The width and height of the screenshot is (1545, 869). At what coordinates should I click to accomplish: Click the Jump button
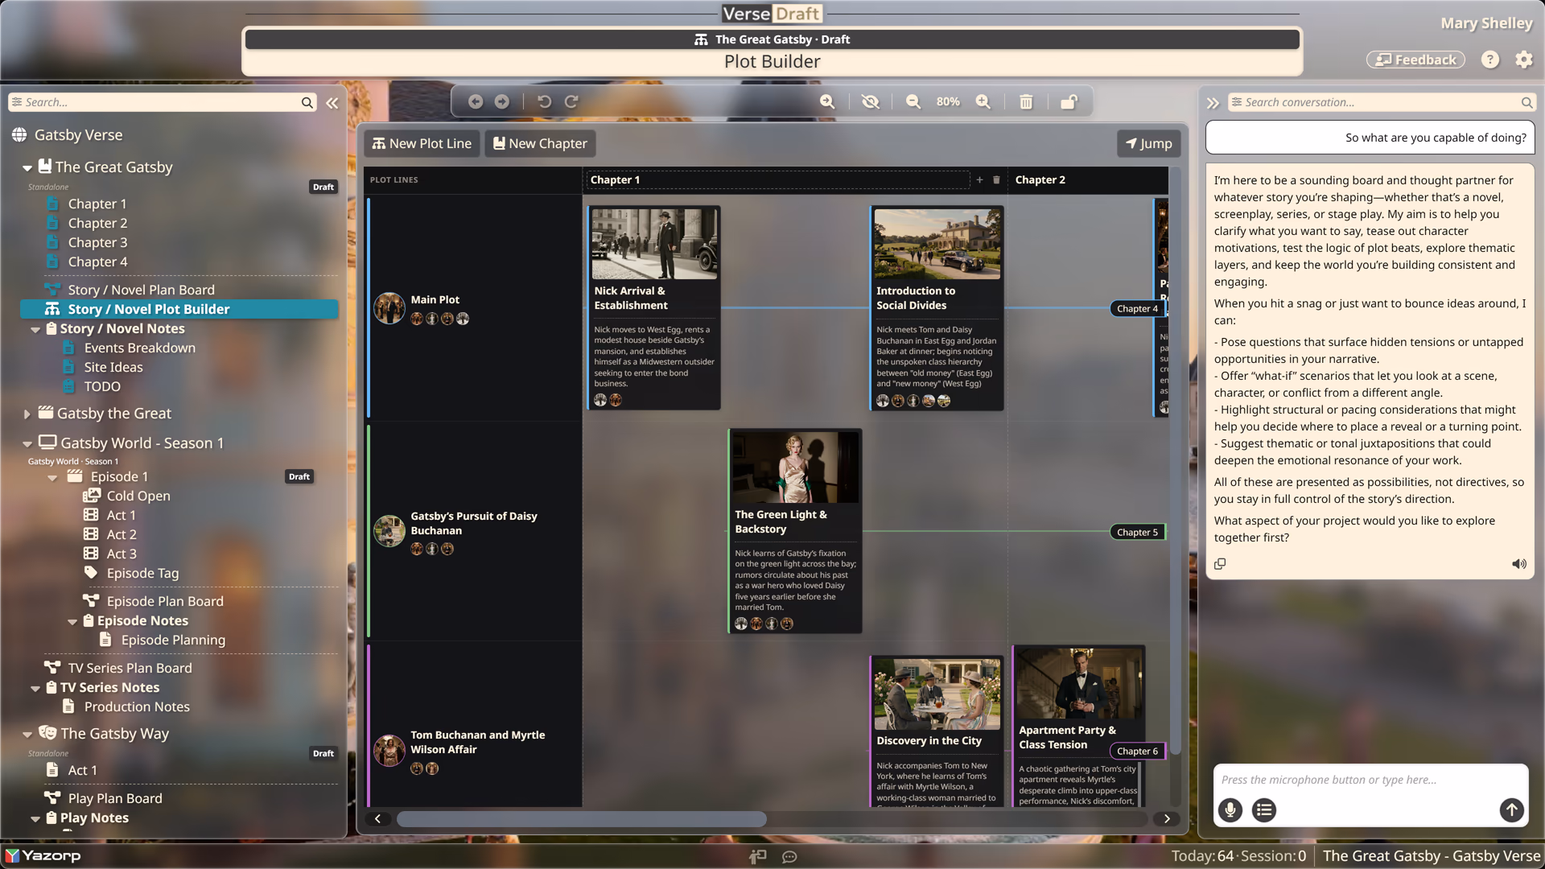coord(1148,143)
